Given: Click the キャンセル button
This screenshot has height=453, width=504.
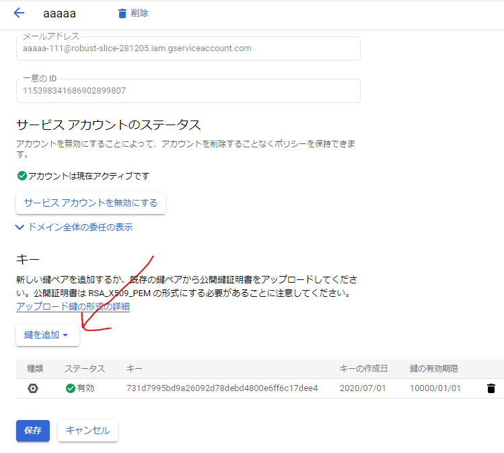Looking at the screenshot, I should 87,431.
